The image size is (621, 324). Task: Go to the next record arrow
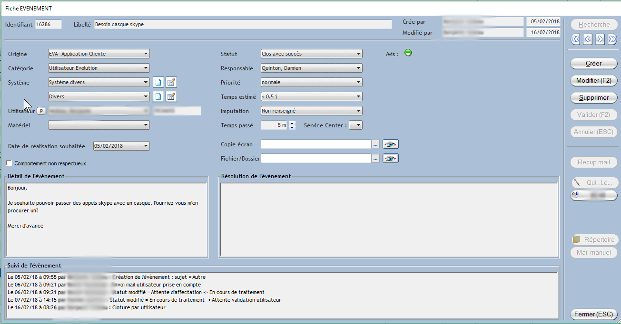600,39
